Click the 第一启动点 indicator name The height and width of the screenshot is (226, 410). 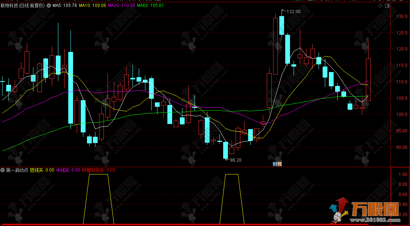(17, 170)
